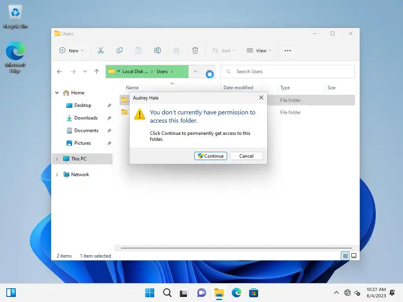The image size is (403, 302).
Task: Select Pictures in navigation pane
Action: tap(83, 143)
